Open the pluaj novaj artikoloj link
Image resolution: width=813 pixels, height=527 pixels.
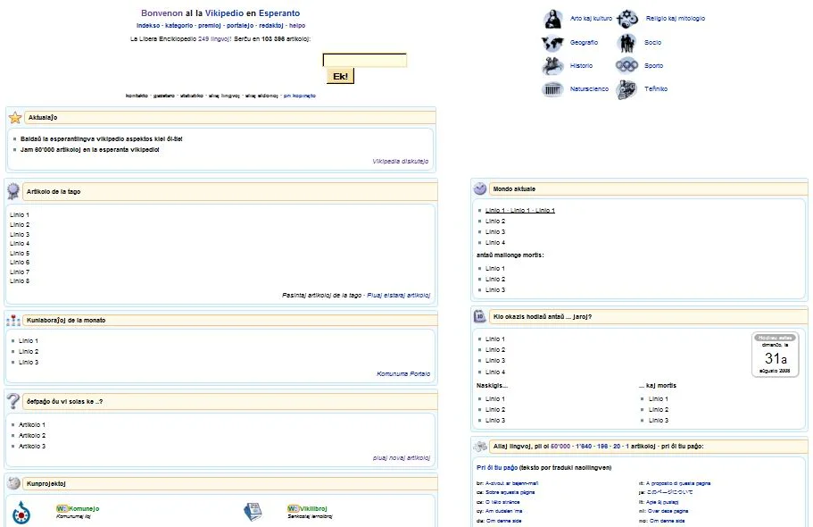401,457
